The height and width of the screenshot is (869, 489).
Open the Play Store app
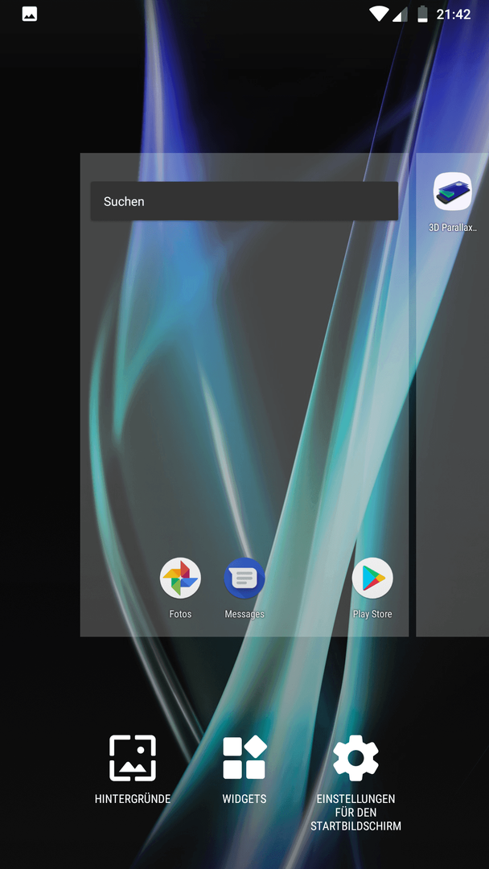tap(372, 578)
